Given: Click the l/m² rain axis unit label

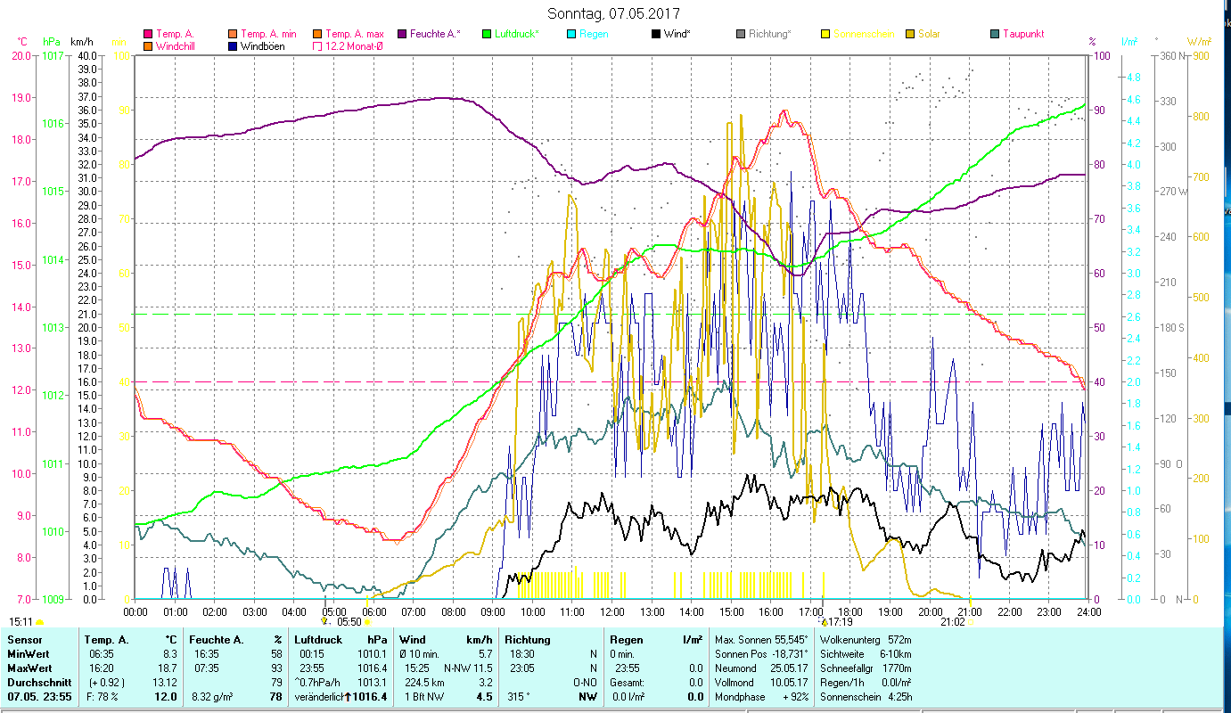Looking at the screenshot, I should tap(1129, 42).
